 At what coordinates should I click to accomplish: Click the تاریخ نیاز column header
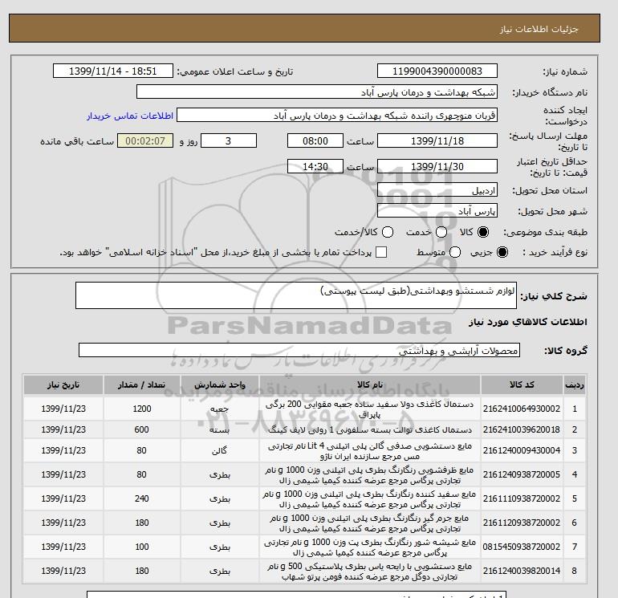tap(63, 384)
